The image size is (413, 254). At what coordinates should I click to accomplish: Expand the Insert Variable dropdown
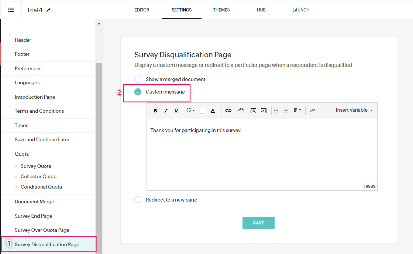354,110
